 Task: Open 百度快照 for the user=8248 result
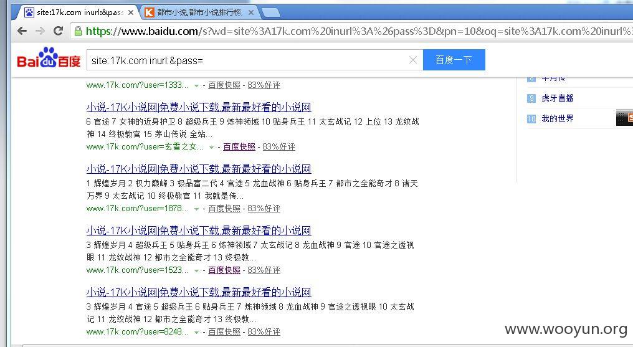224,332
